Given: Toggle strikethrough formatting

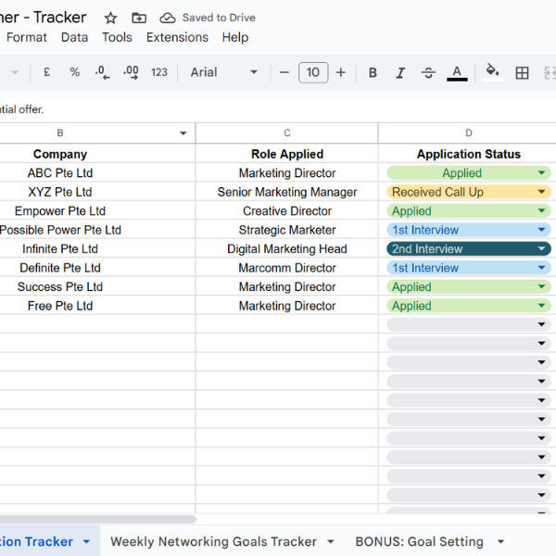Looking at the screenshot, I should click(428, 72).
